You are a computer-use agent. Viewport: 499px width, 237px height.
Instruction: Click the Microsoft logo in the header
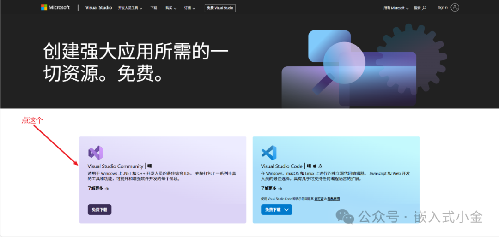55,7
